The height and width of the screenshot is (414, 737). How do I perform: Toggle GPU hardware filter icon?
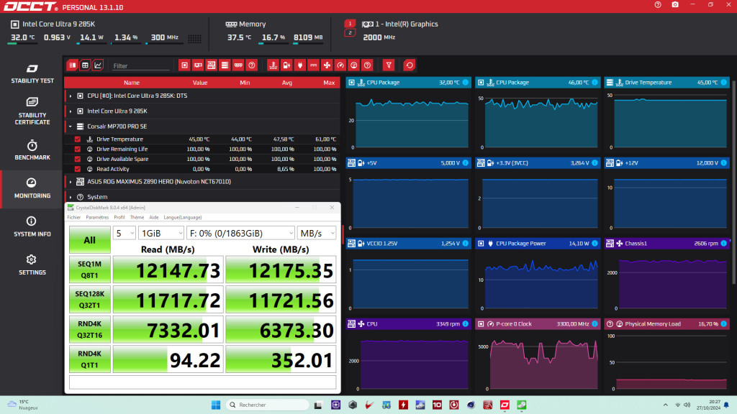pos(198,65)
